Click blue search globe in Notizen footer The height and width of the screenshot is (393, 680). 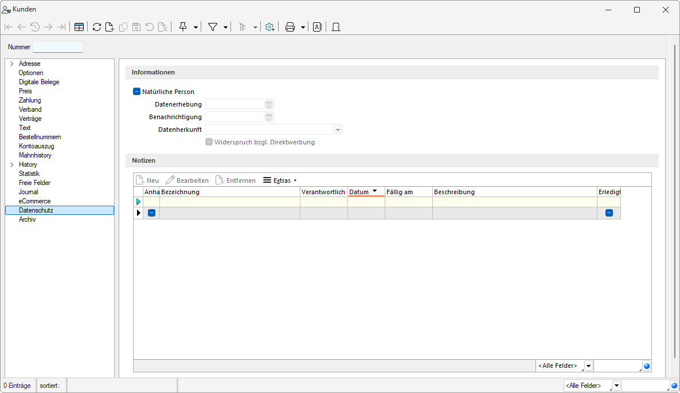647,366
